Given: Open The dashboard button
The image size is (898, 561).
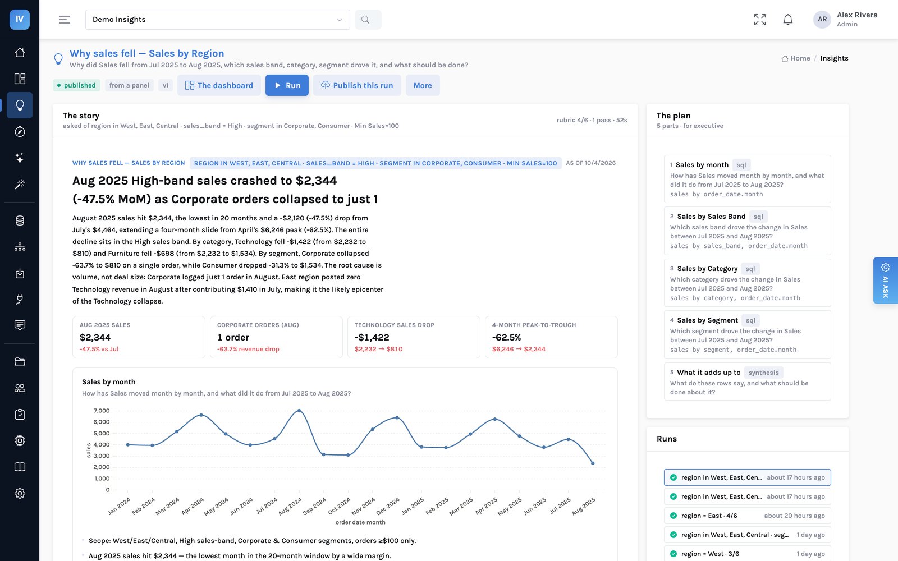Looking at the screenshot, I should click(219, 85).
